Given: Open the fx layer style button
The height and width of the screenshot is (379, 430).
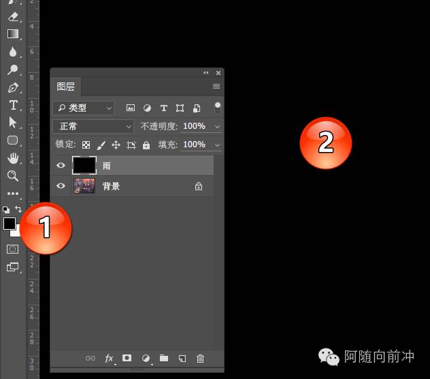Looking at the screenshot, I should pos(109,358).
